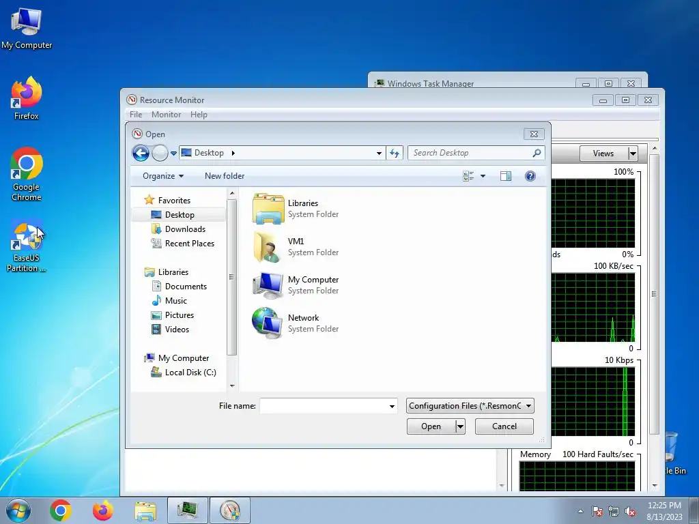Click Task Manager icon in taskbar
The height and width of the screenshot is (524, 699).
click(188, 510)
